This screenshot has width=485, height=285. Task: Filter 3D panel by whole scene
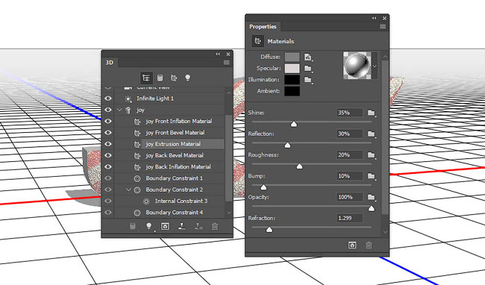click(146, 78)
